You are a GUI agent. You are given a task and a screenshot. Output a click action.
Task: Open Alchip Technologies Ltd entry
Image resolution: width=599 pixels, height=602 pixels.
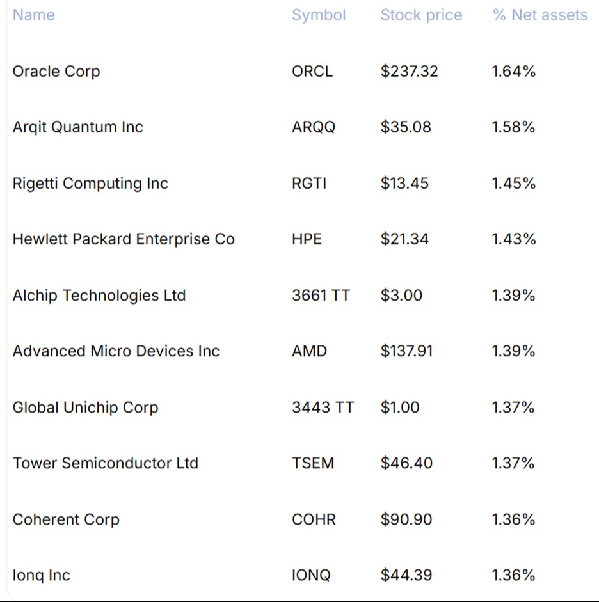[99, 296]
